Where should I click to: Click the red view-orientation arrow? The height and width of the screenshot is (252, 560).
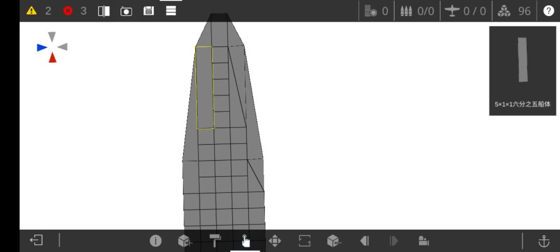click(x=52, y=58)
